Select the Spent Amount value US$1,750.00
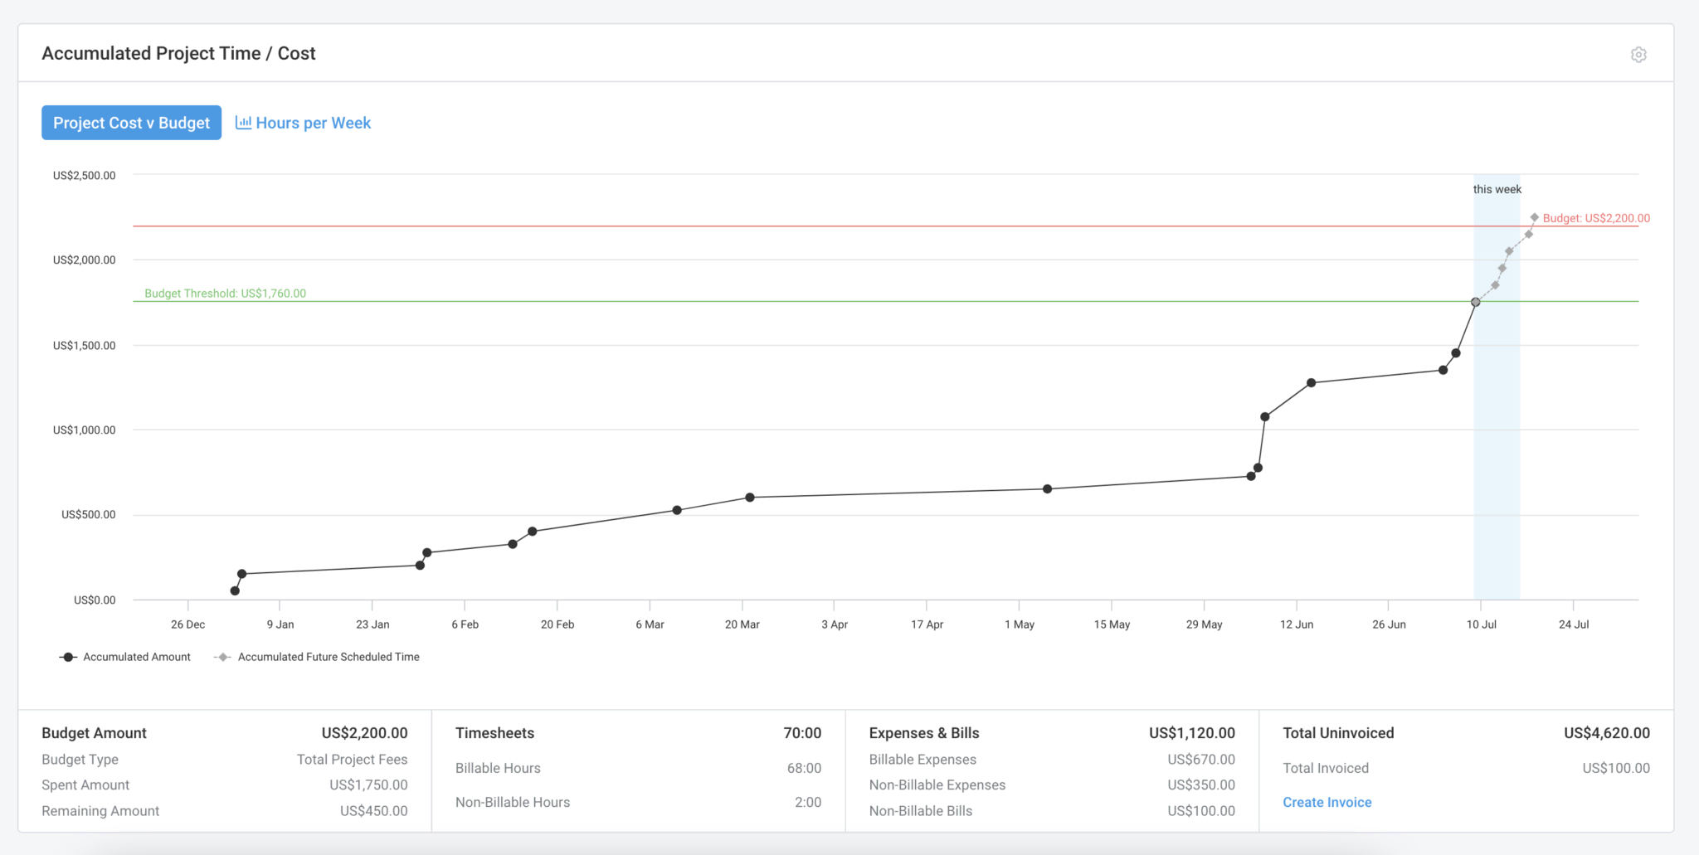The image size is (1699, 855). 368,785
